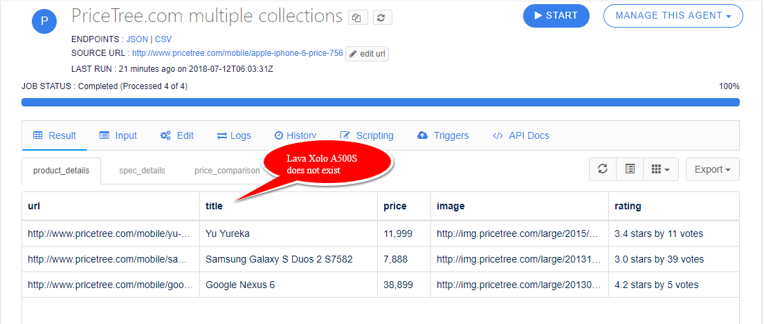
Task: Click the edit url button
Action: [x=367, y=53]
